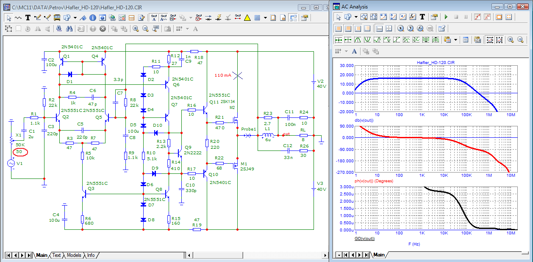Click the 'Probe1' label in the schematic
This screenshot has height=262, width=533.
click(249, 129)
